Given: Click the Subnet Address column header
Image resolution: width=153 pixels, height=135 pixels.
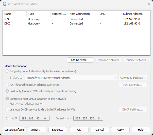Looking at the screenshot, I should [134, 14].
